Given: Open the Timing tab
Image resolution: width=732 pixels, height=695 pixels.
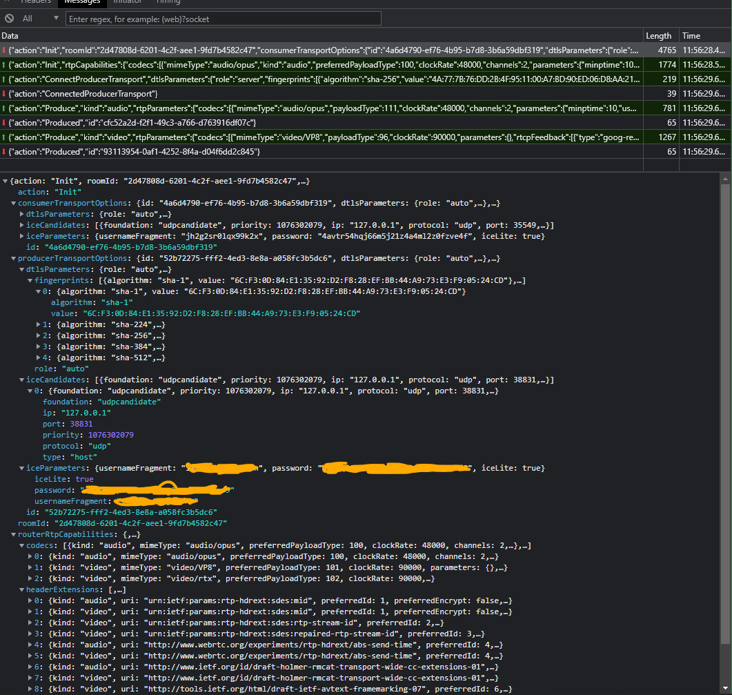Looking at the screenshot, I should tap(168, 2).
